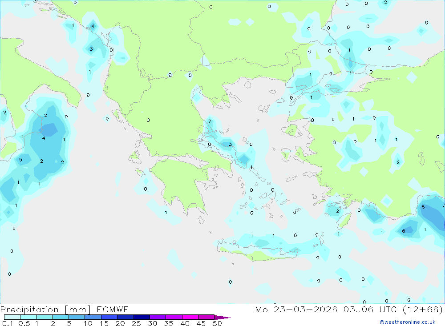Viewport: 445px width, 326px height.
Task: Click the "45" legend scale label
Action: point(201,323)
